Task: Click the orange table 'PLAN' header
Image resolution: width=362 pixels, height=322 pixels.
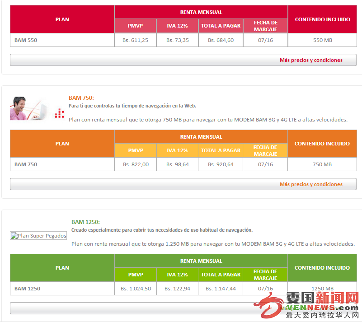Action: 62,144
